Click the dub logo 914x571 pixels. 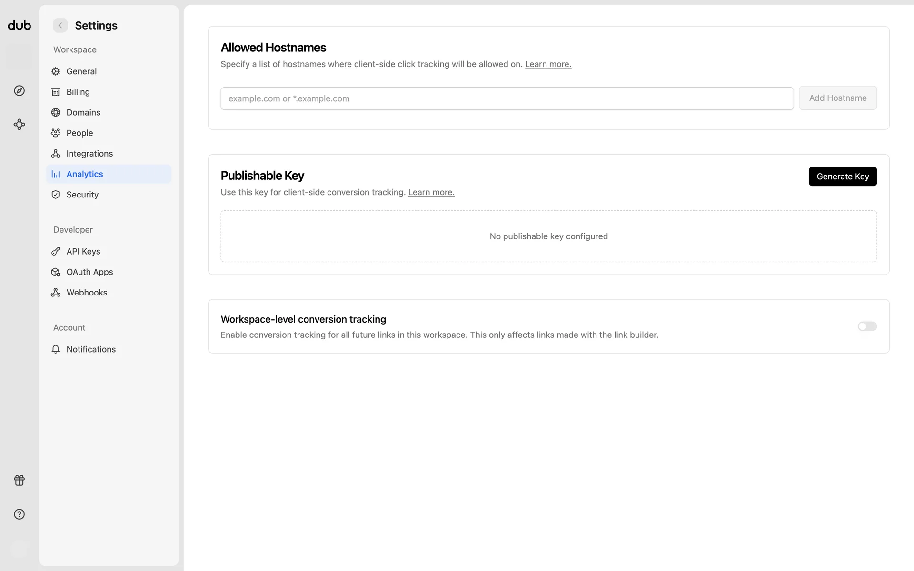pyautogui.click(x=19, y=25)
